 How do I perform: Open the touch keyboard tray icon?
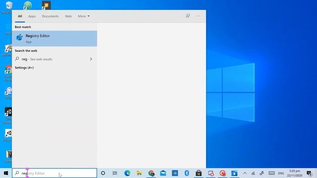271,173
